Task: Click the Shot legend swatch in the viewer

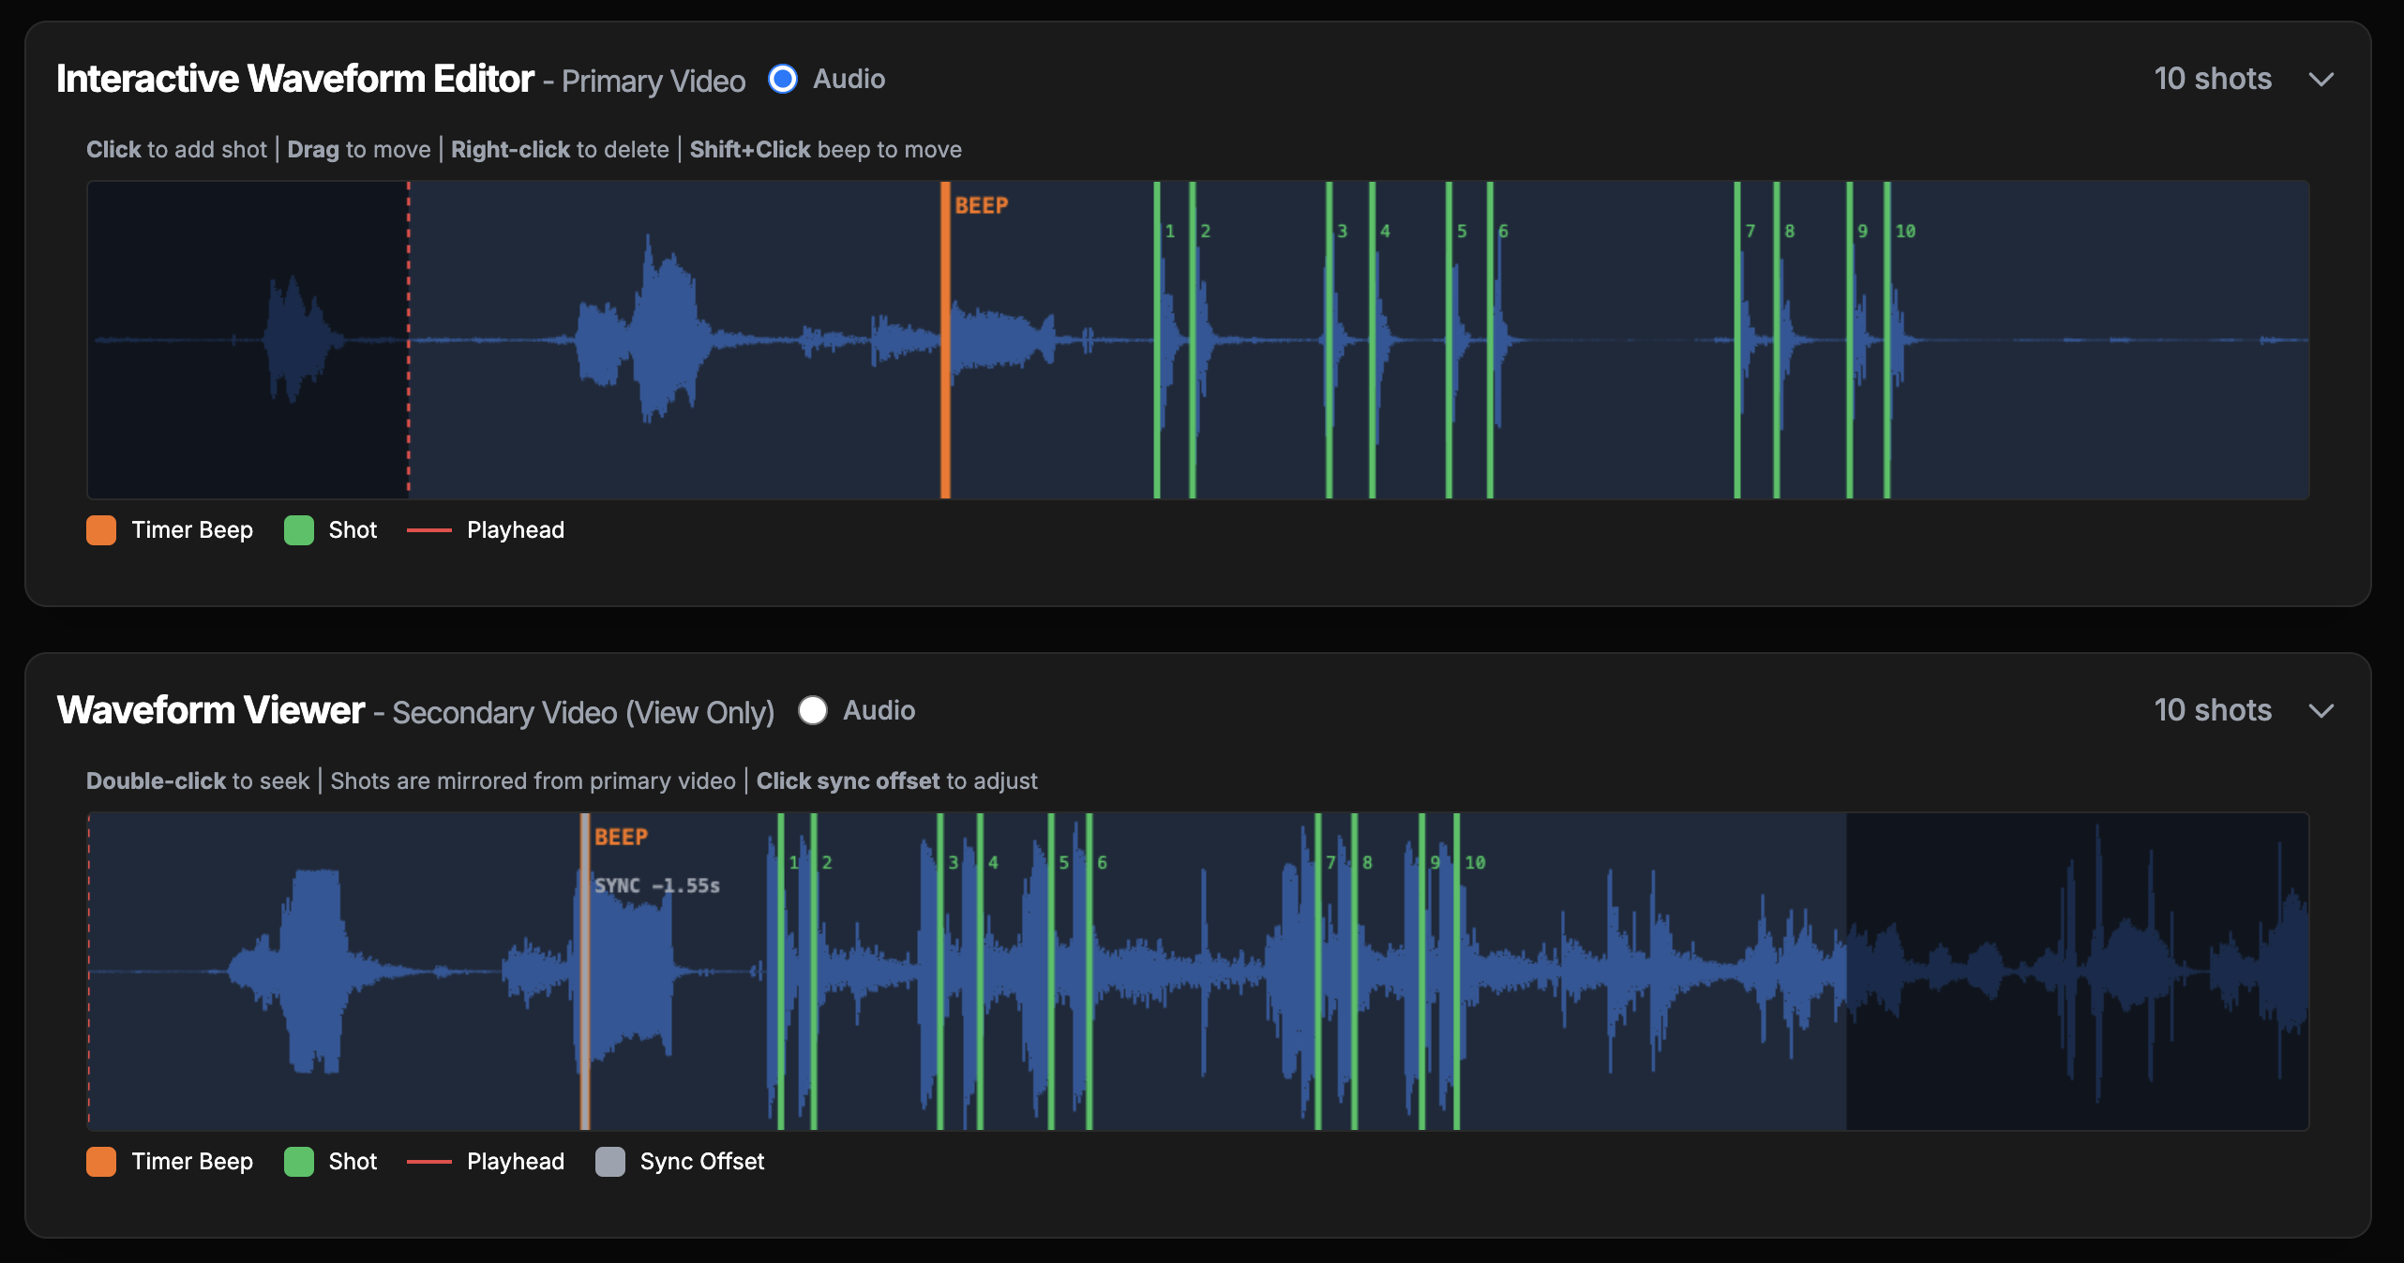Action: click(x=299, y=1162)
